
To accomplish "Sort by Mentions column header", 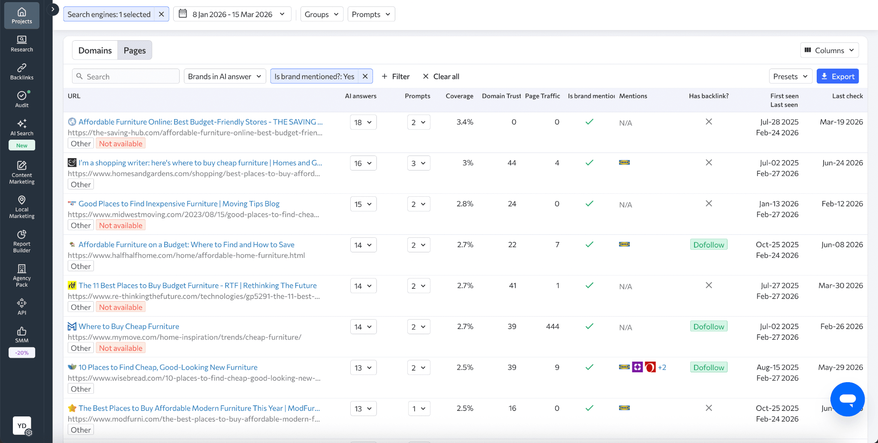I will pyautogui.click(x=633, y=96).
